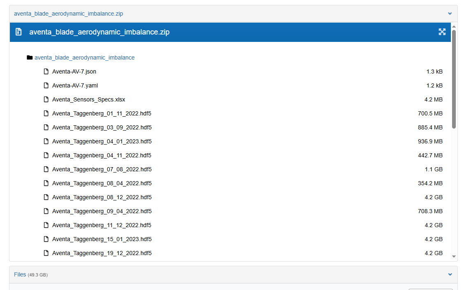Select Aventa_Taggenberg_08_04_2022.hdf5 file name
This screenshot has height=290, width=464.
click(x=102, y=183)
